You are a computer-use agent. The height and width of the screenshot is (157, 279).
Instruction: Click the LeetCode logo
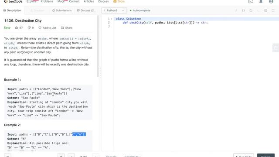click(x=13, y=1)
